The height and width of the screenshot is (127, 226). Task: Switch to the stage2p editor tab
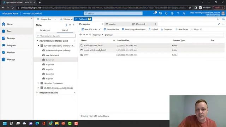[x=112, y=24]
